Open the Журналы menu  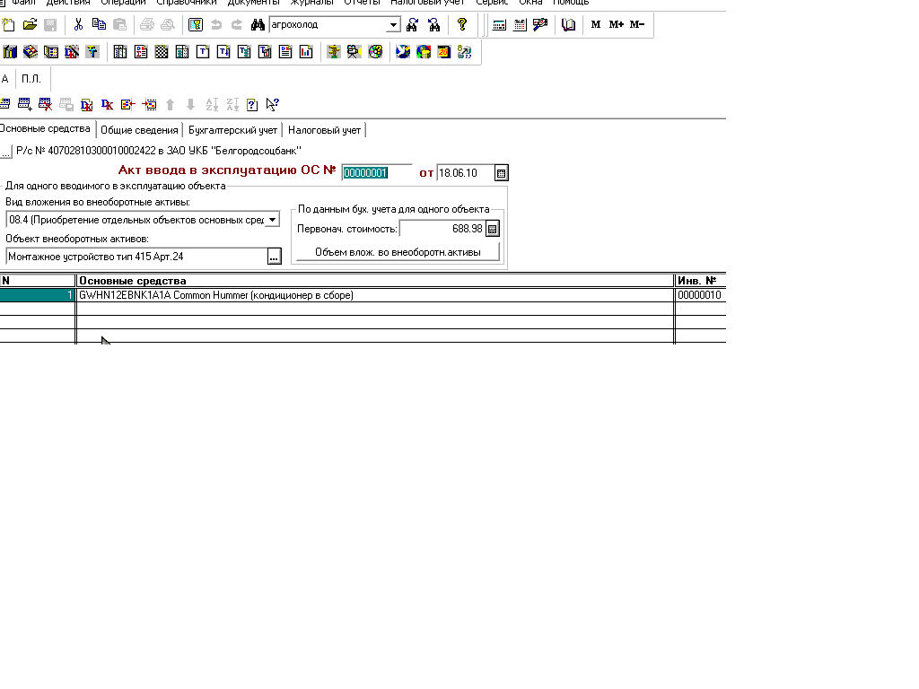click(x=311, y=3)
